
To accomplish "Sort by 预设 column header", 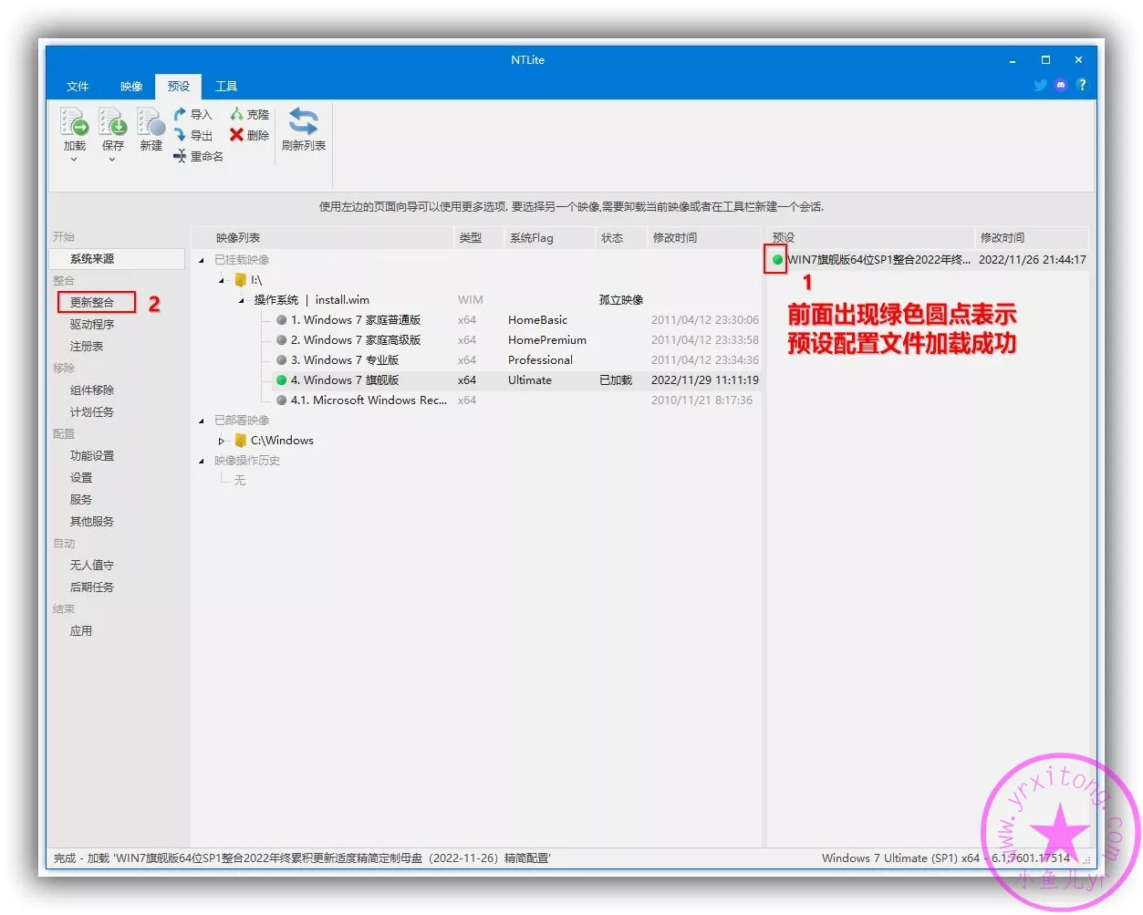I will coord(871,238).
